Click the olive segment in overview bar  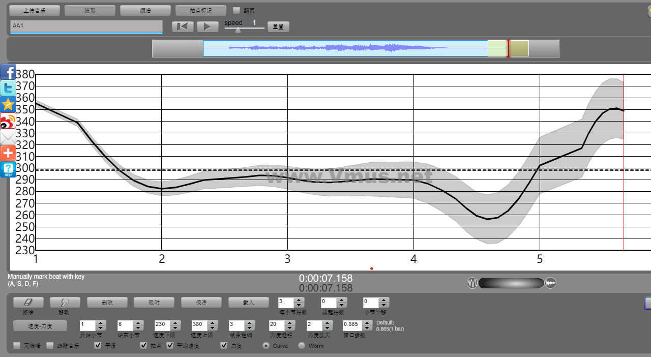[519, 48]
